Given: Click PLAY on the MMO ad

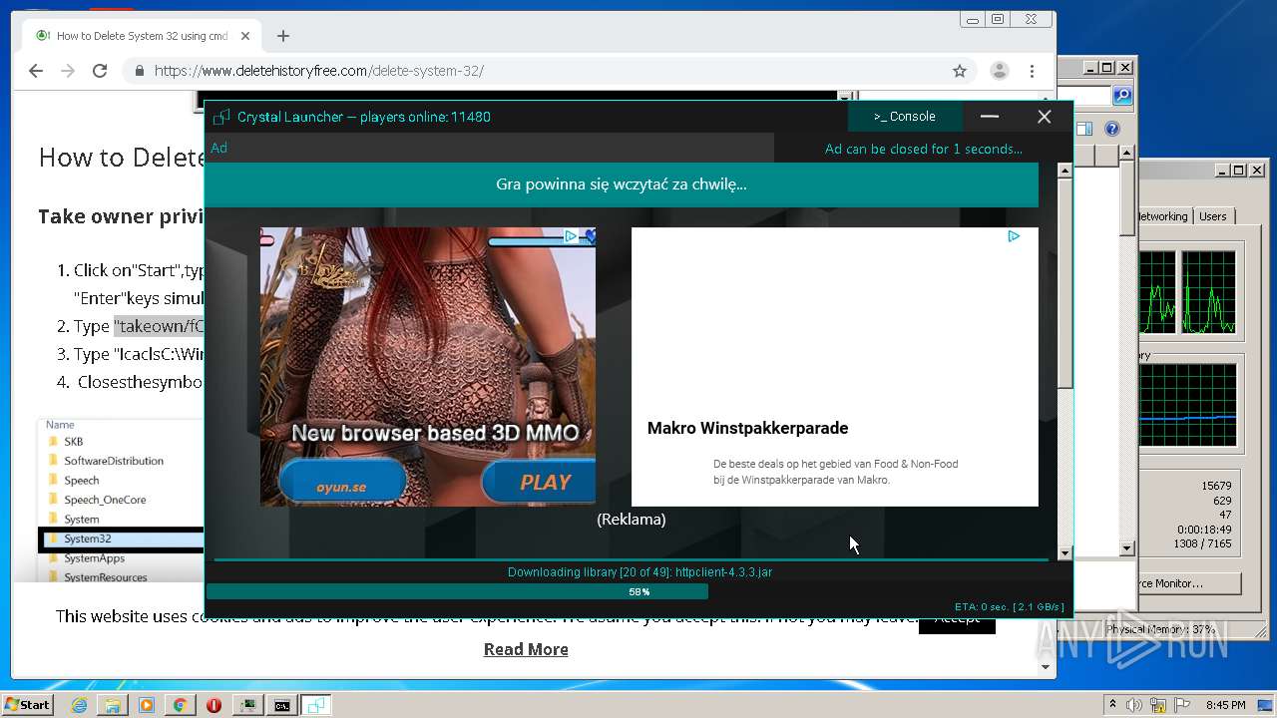Looking at the screenshot, I should [544, 483].
